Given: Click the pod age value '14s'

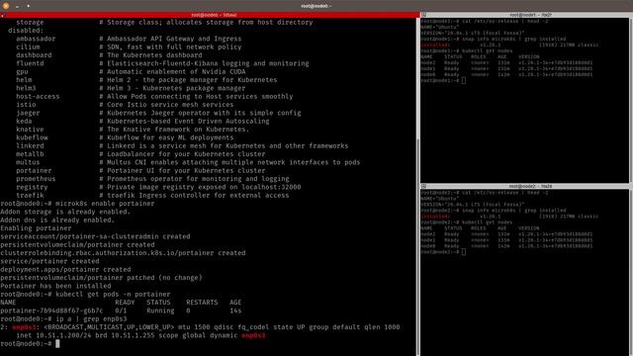Looking at the screenshot, I should [235, 311].
